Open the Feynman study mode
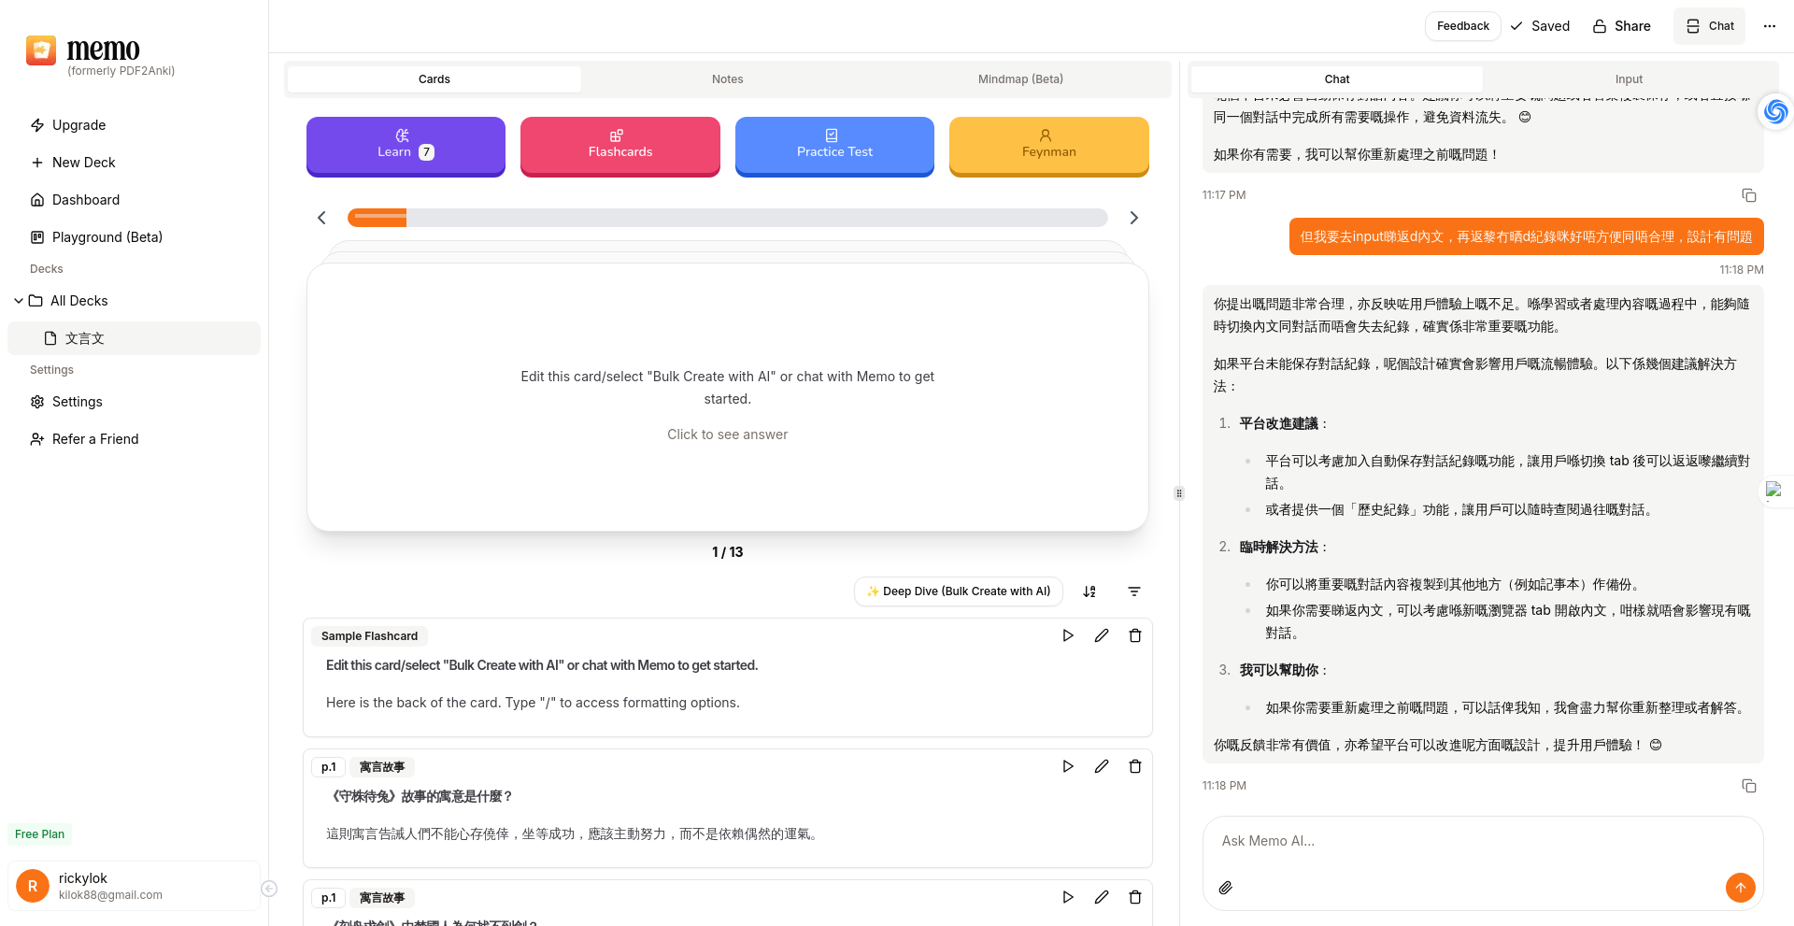This screenshot has height=926, width=1794. [1048, 145]
